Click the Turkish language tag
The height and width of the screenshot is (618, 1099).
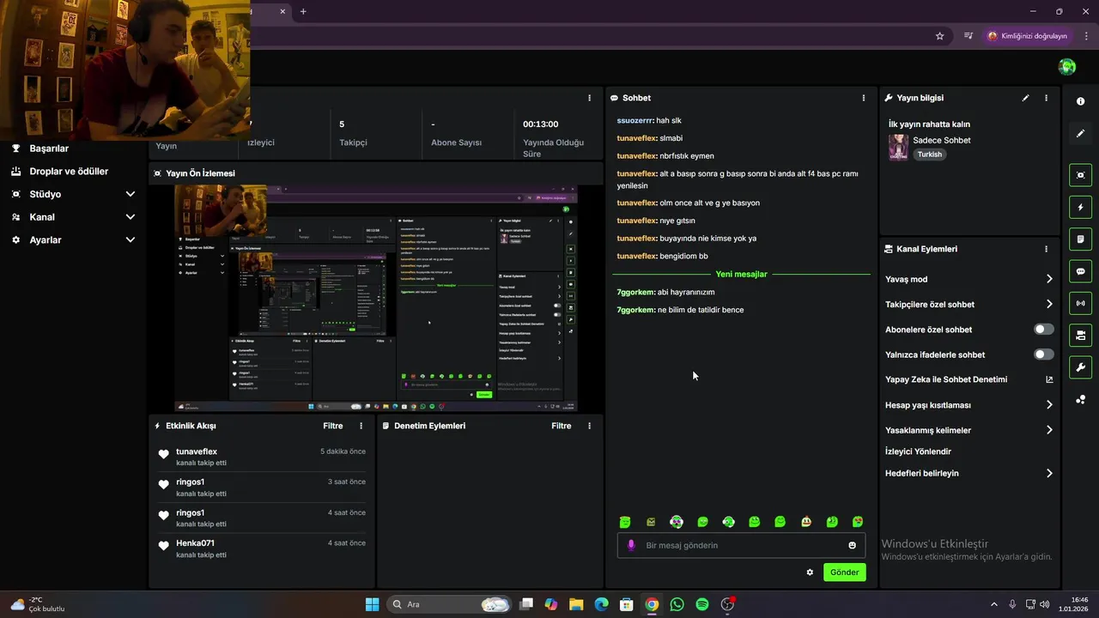(929, 154)
